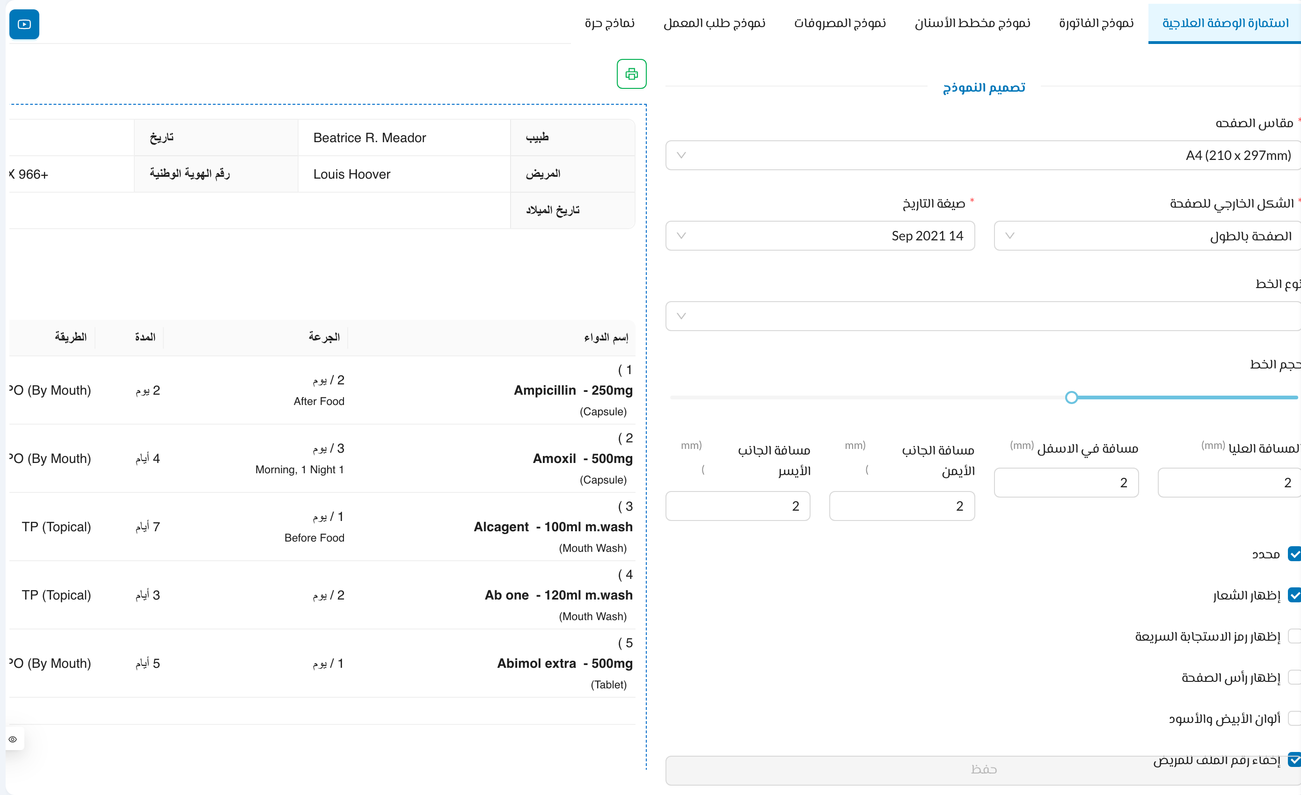1301x795 pixels.
Task: Open the صيغة التاريخ date format dropdown
Action: pyautogui.click(x=820, y=236)
